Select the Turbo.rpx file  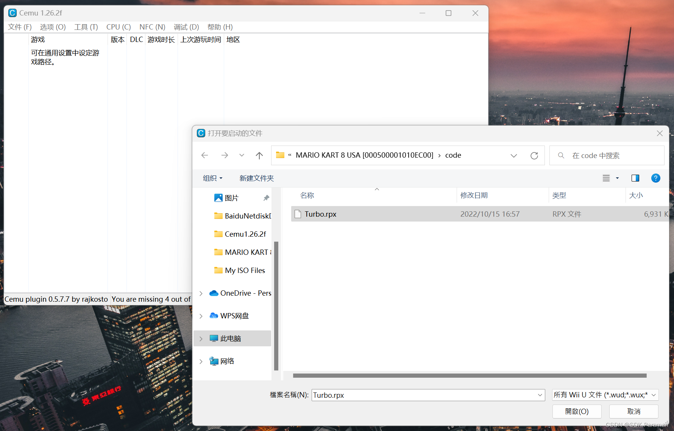pos(479,214)
